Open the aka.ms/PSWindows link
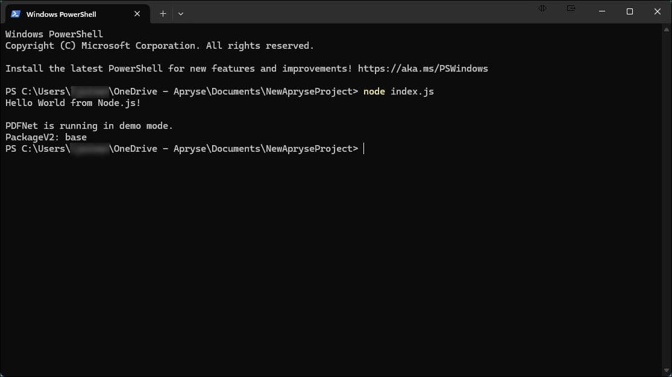This screenshot has height=377, width=672. [x=422, y=68]
